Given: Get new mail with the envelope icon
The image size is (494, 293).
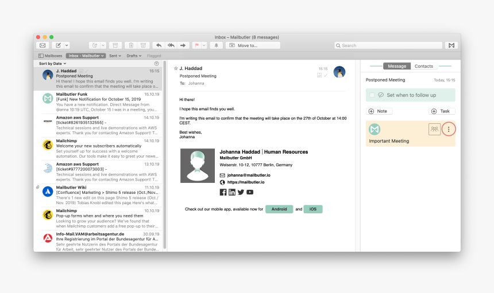Looking at the screenshot, I should pyautogui.click(x=43, y=45).
